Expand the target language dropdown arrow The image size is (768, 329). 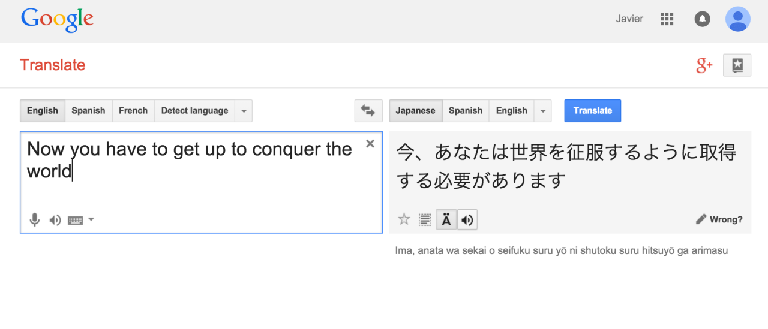pyautogui.click(x=542, y=111)
